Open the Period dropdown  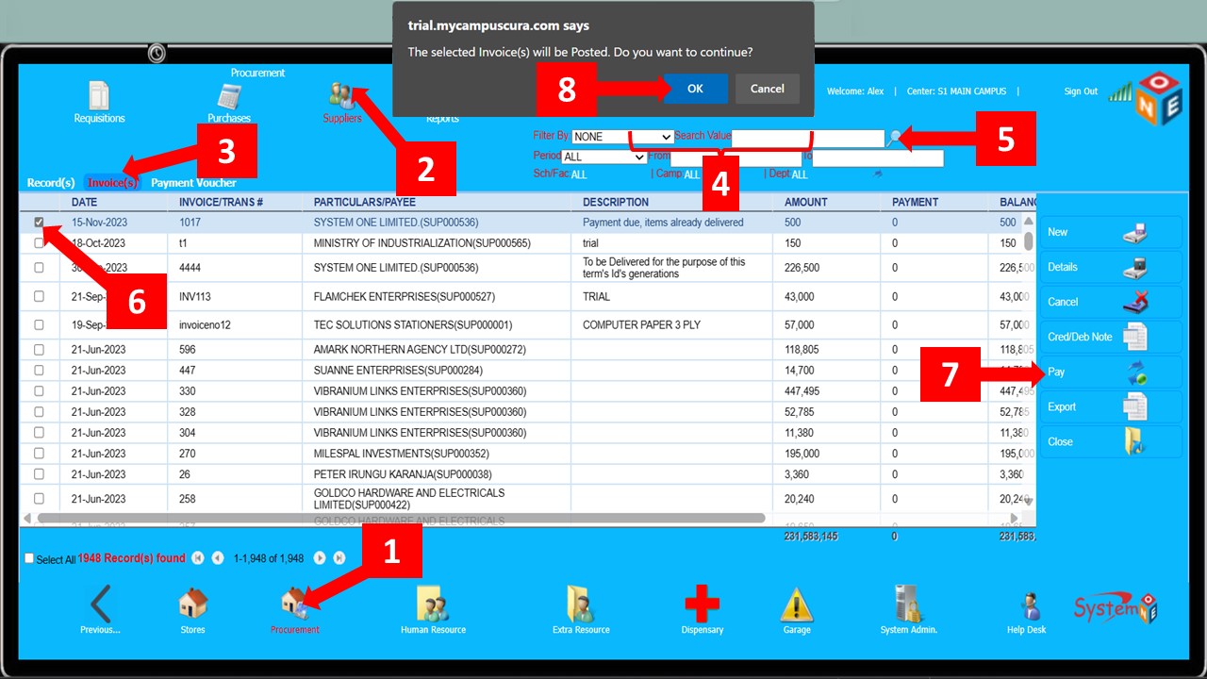pos(603,157)
